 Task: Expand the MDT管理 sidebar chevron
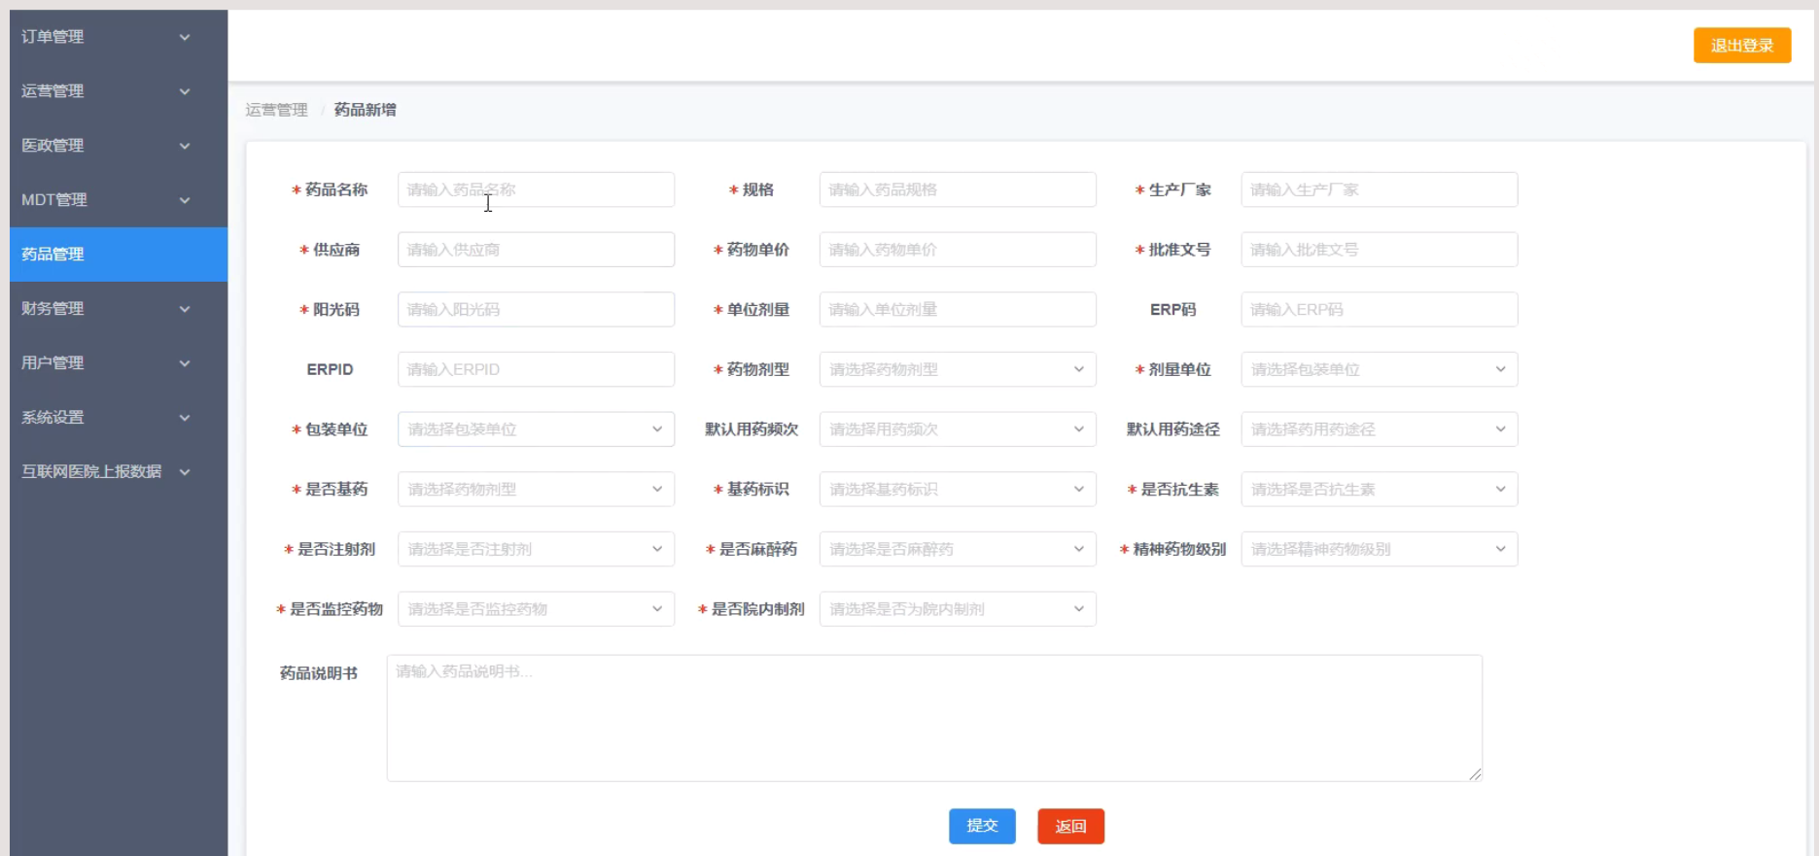[185, 200]
